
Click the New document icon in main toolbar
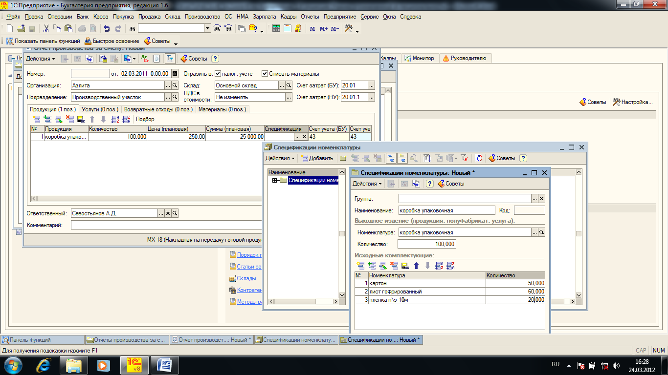click(x=10, y=28)
